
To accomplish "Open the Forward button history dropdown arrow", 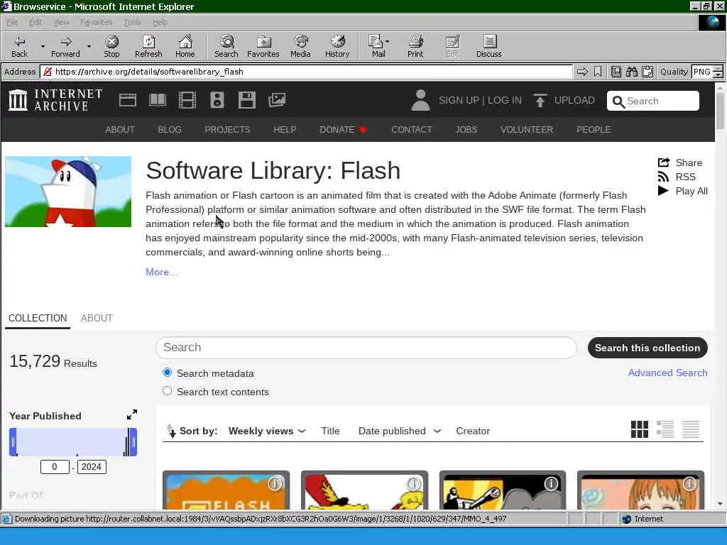I will click(x=89, y=47).
